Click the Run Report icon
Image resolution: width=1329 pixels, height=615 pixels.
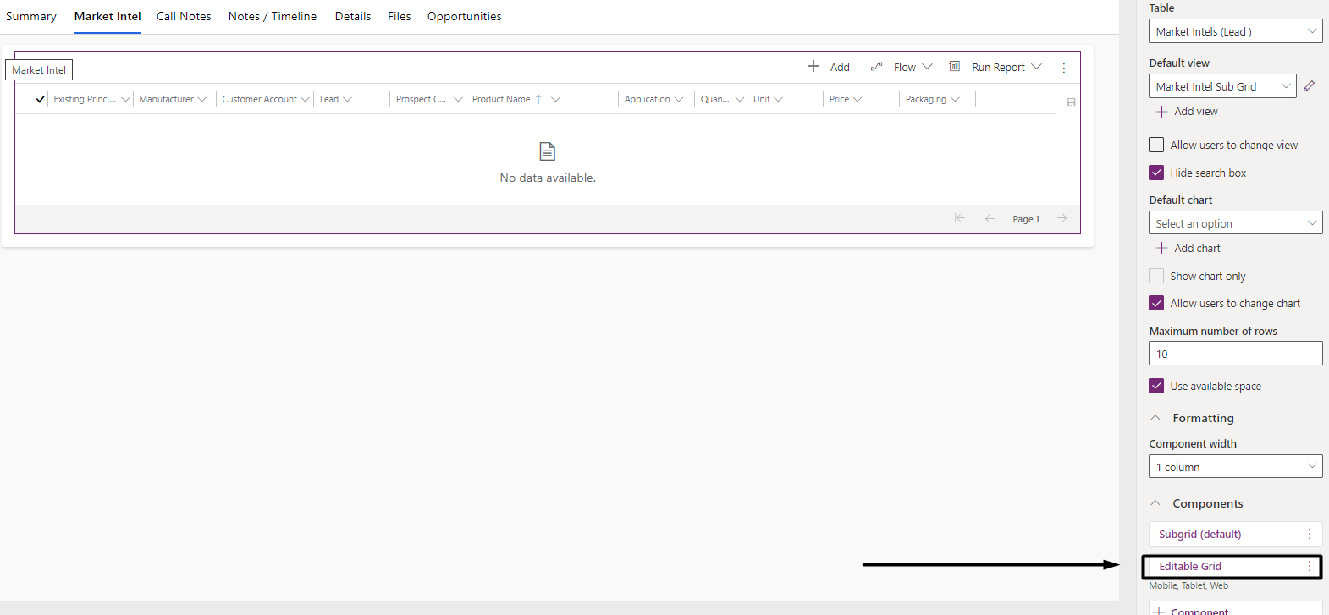pos(954,67)
